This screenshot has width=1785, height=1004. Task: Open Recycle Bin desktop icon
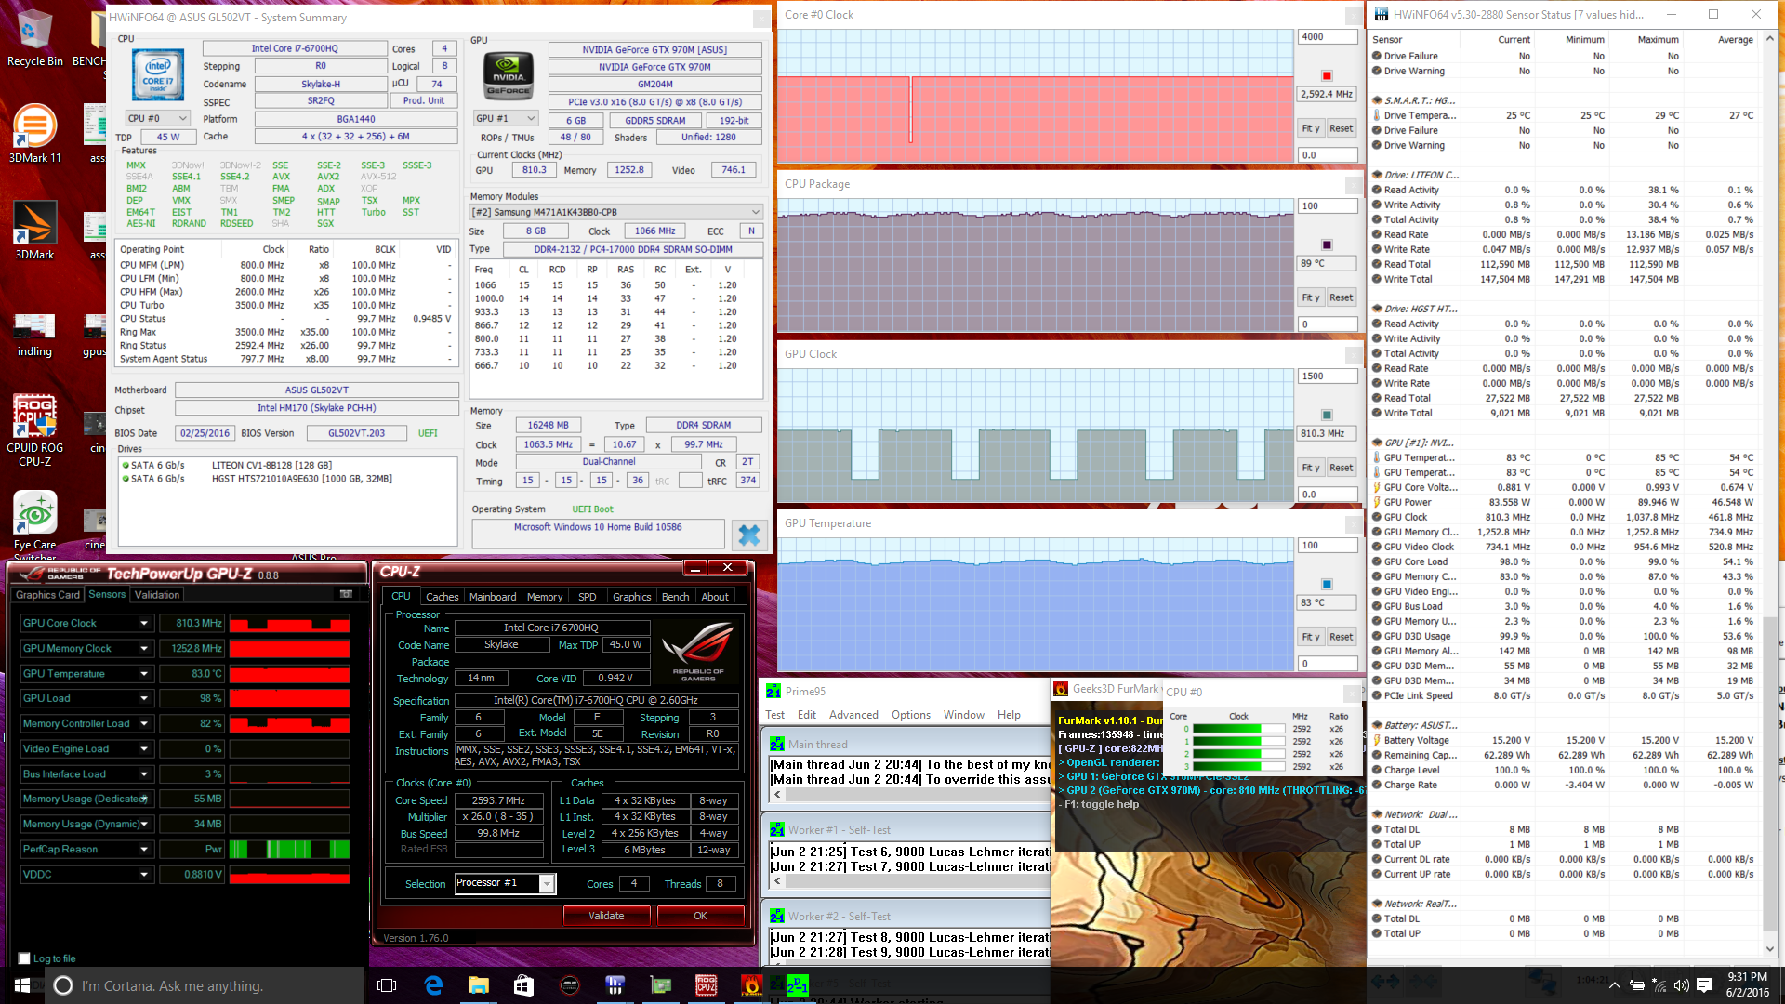point(34,39)
